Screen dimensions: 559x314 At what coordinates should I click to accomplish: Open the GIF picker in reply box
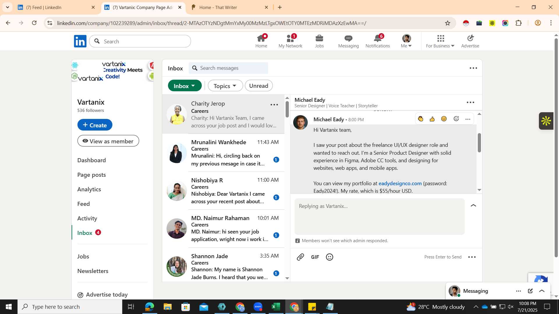(315, 257)
